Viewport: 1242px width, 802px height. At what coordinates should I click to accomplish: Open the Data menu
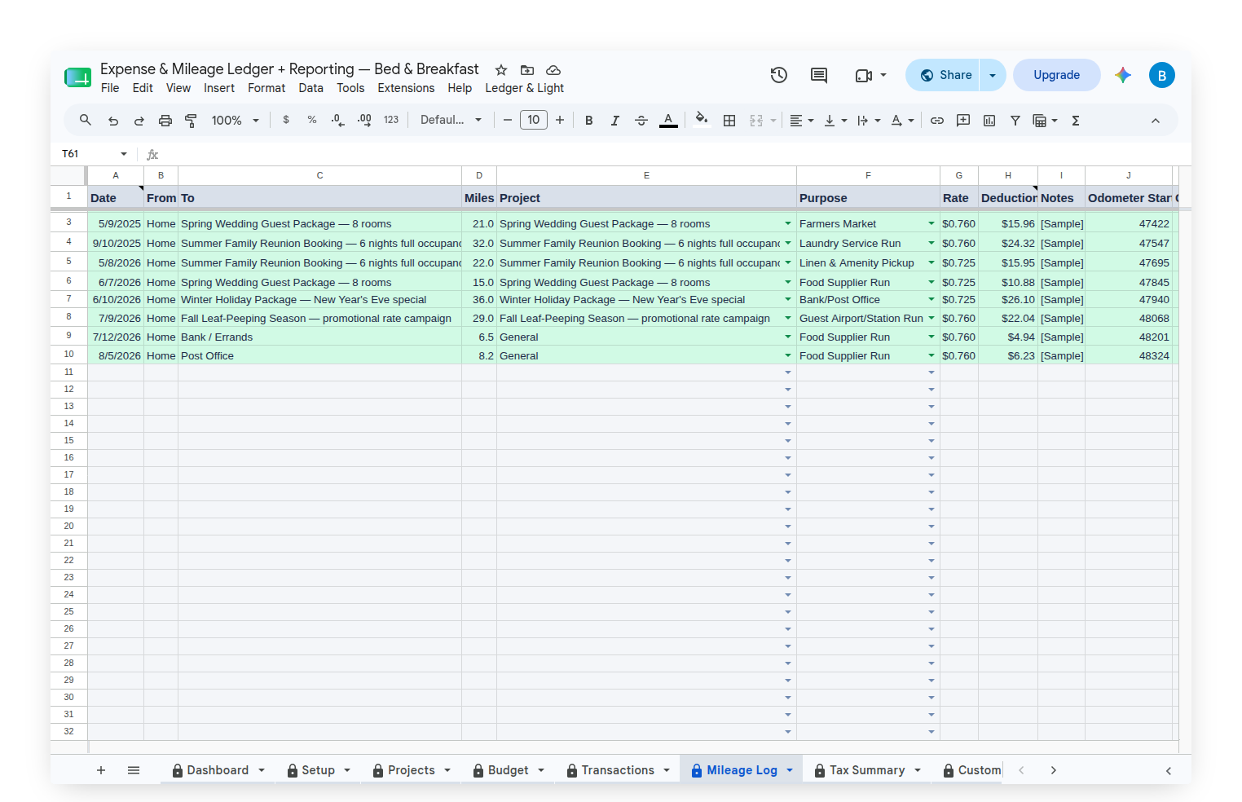coord(310,88)
